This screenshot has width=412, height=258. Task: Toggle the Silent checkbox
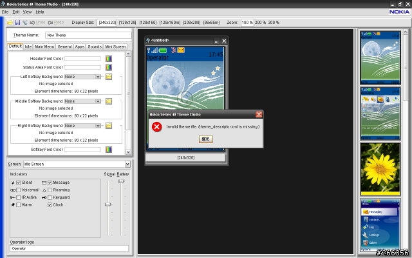point(19,183)
